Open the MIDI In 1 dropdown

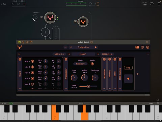59,54
